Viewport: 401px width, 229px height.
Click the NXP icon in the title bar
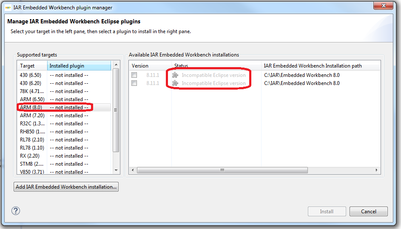click(x=8, y=8)
